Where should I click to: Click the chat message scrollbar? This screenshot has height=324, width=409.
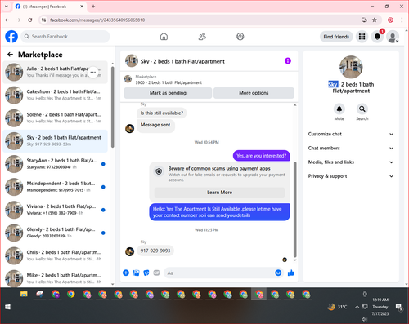(x=294, y=210)
